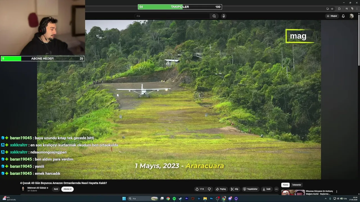360x202 pixels.
Task: Click chat message 'ben aldım para verdim'
Action: 54,159
